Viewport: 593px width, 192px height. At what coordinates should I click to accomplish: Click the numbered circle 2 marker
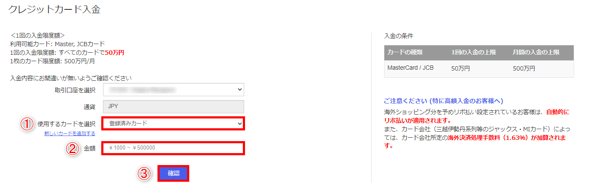tap(73, 148)
